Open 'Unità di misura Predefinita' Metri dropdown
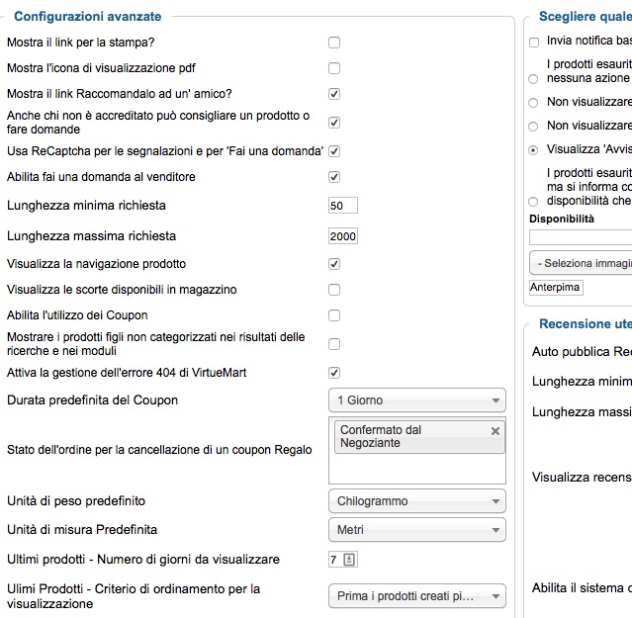This screenshot has height=618, width=632. (x=416, y=530)
